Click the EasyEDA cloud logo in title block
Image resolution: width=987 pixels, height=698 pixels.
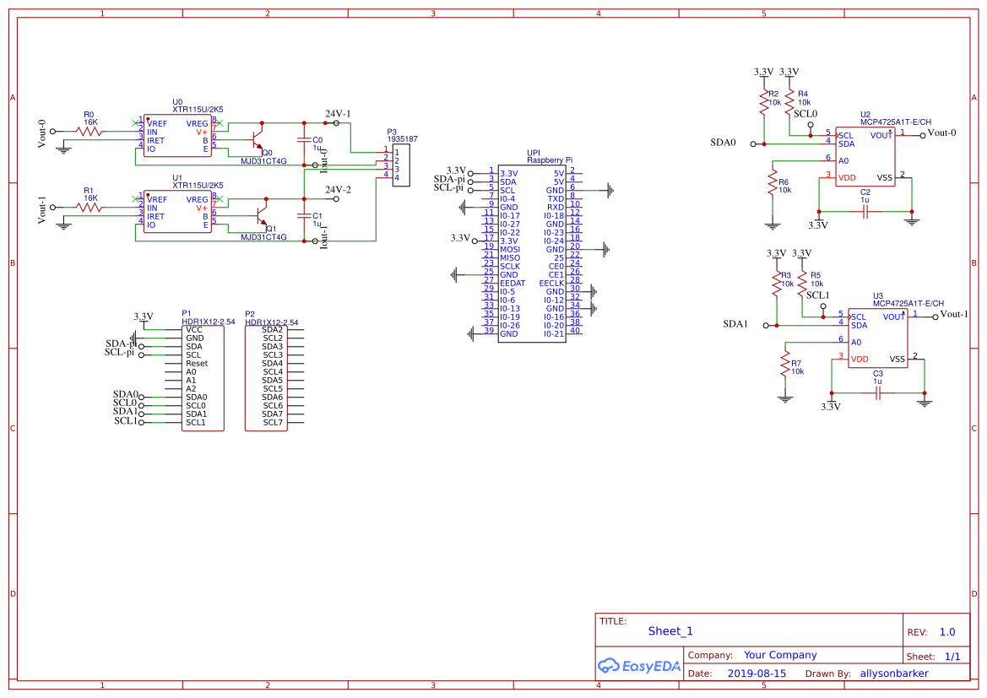(x=639, y=666)
